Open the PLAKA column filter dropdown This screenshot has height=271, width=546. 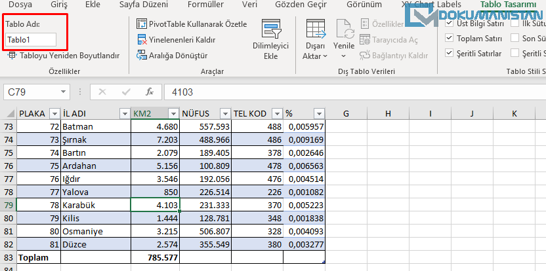(55, 114)
